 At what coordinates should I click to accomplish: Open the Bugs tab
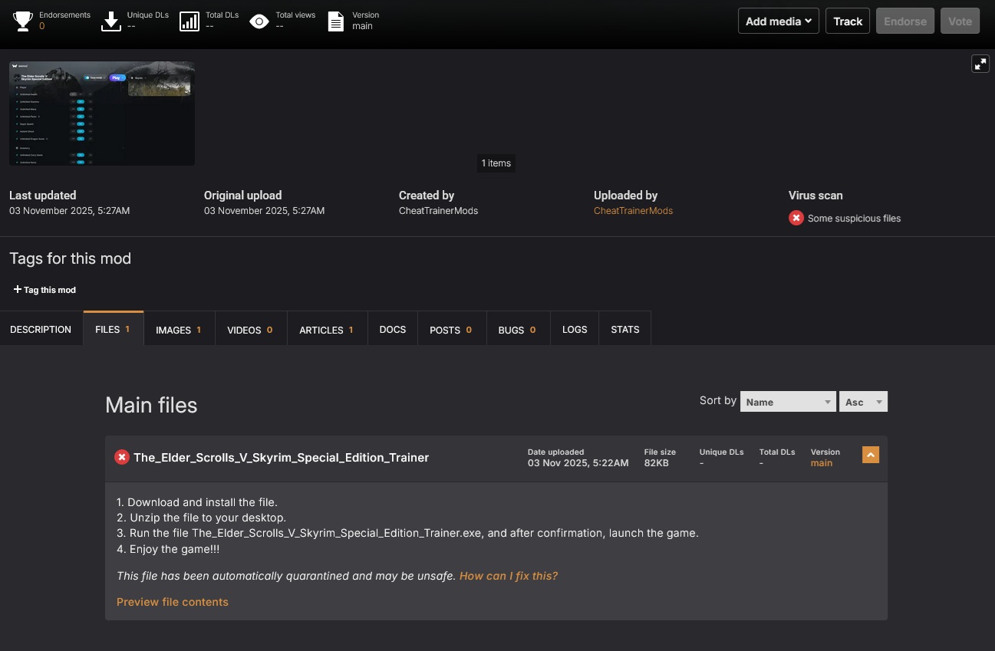point(517,330)
